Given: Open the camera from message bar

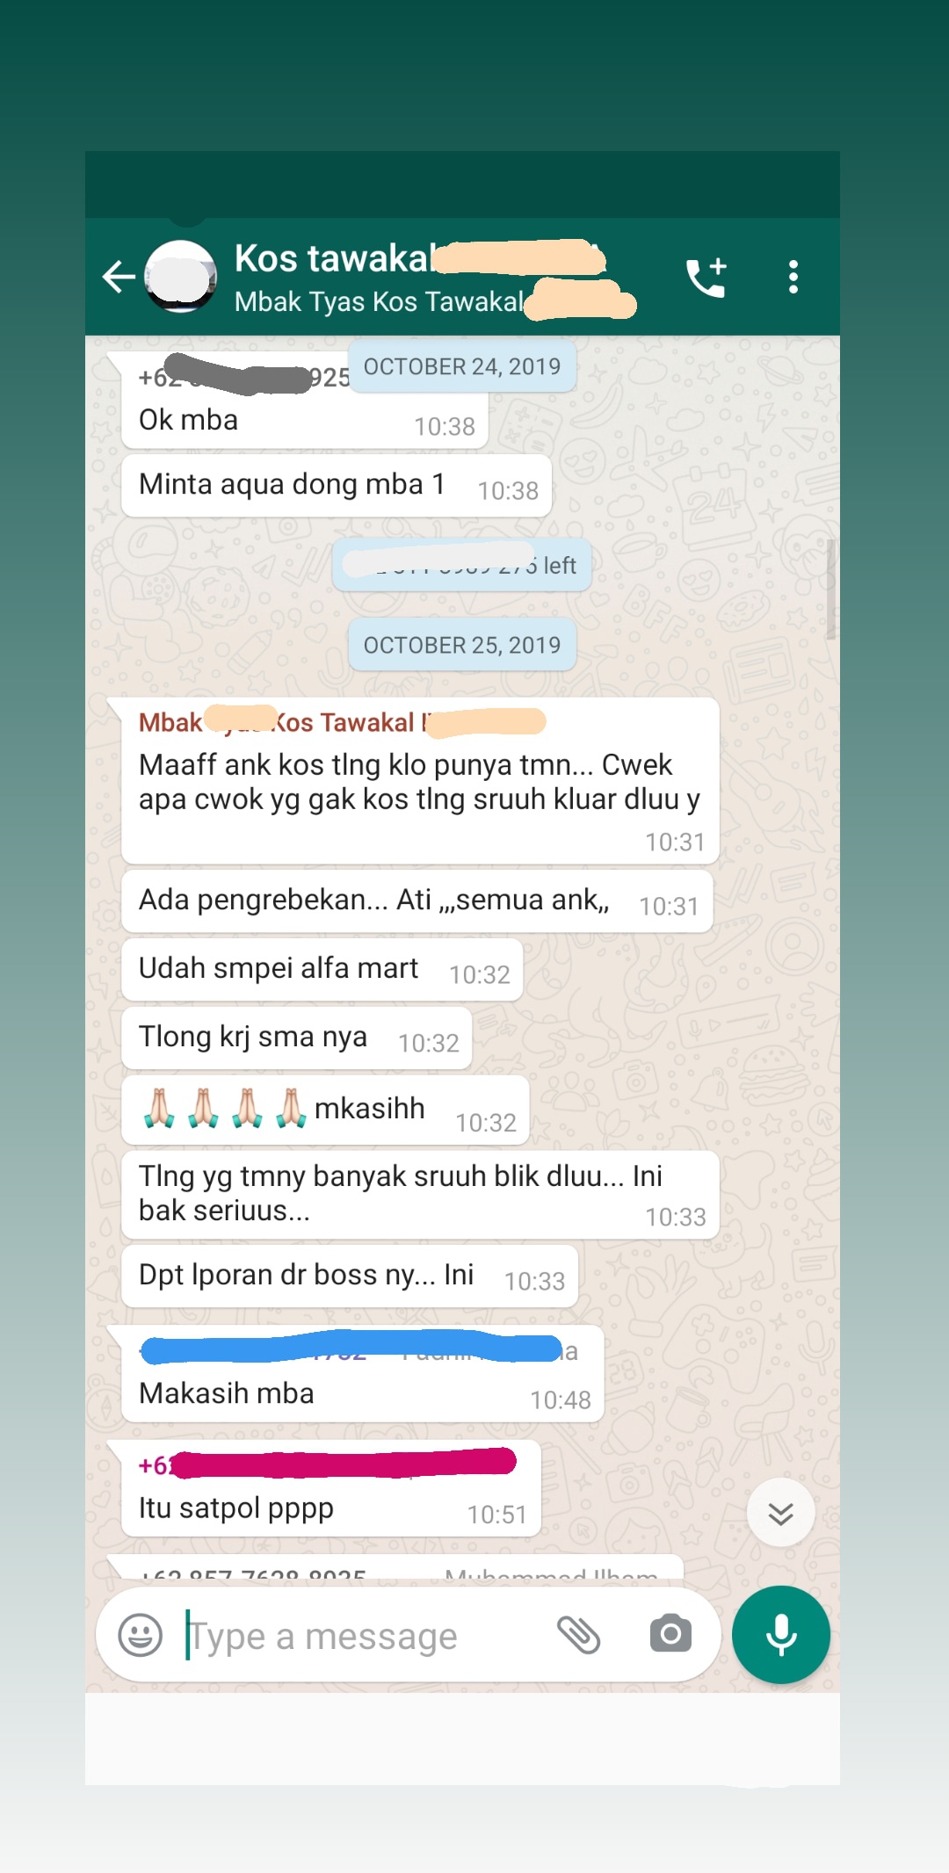Looking at the screenshot, I should click(671, 1634).
